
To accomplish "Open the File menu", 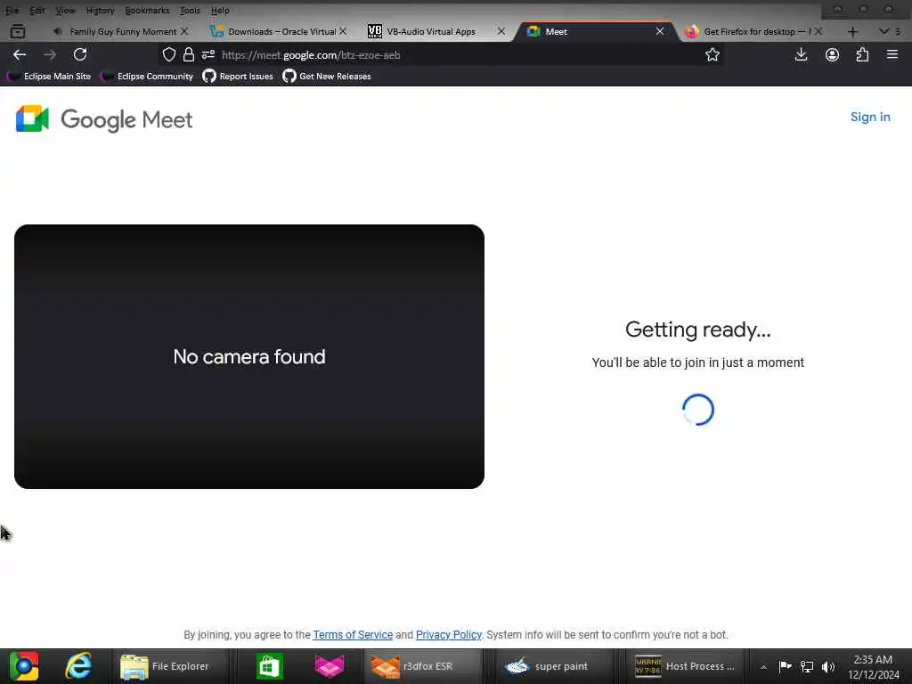I will pos(12,11).
